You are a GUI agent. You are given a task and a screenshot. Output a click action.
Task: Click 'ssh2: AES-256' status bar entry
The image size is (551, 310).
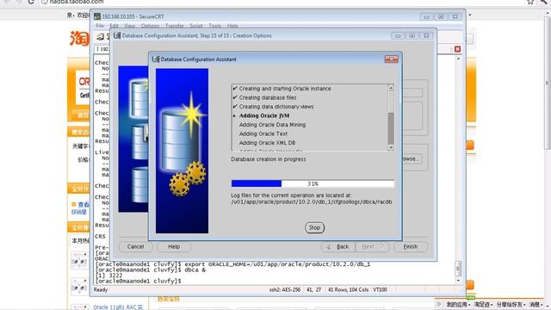(x=285, y=289)
